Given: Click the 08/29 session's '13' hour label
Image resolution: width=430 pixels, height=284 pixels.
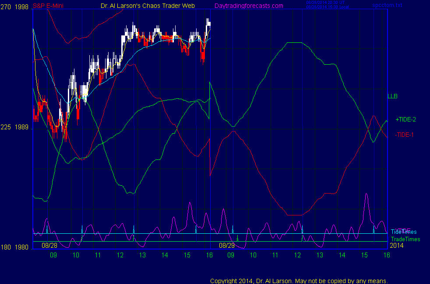Looking at the screenshot, I should [320, 255].
